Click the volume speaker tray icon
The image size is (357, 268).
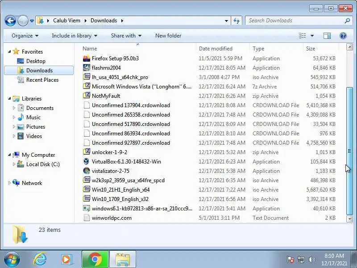pyautogui.click(x=311, y=260)
